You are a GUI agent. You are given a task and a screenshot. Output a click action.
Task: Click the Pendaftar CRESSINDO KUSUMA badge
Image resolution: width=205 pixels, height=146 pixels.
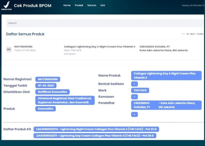pyautogui.click(x=166, y=105)
